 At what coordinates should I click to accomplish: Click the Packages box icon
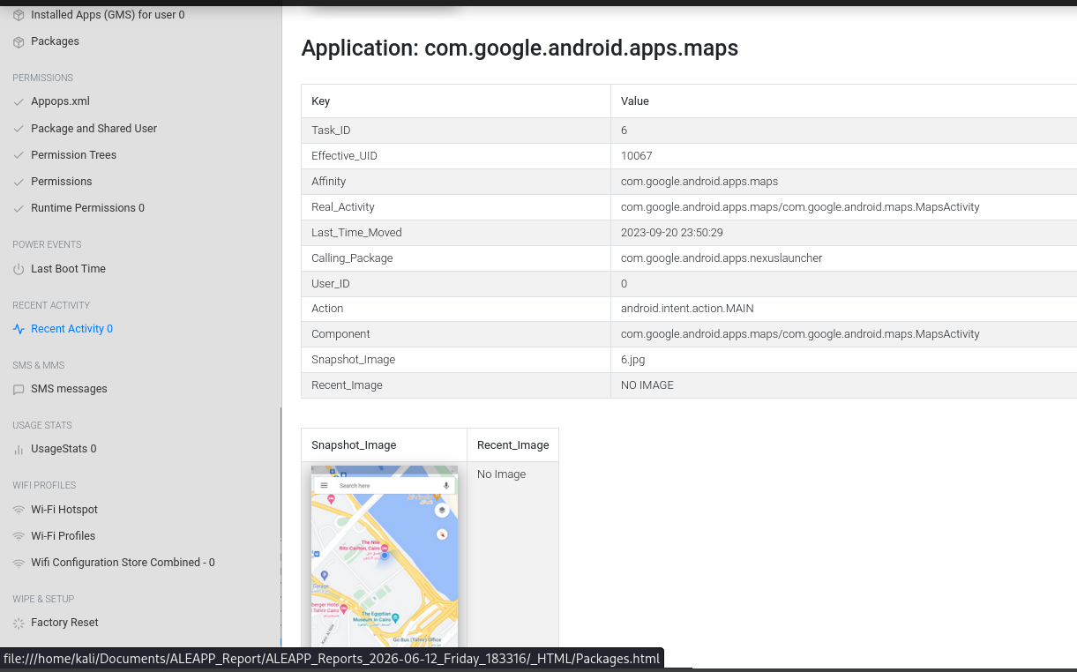point(19,42)
